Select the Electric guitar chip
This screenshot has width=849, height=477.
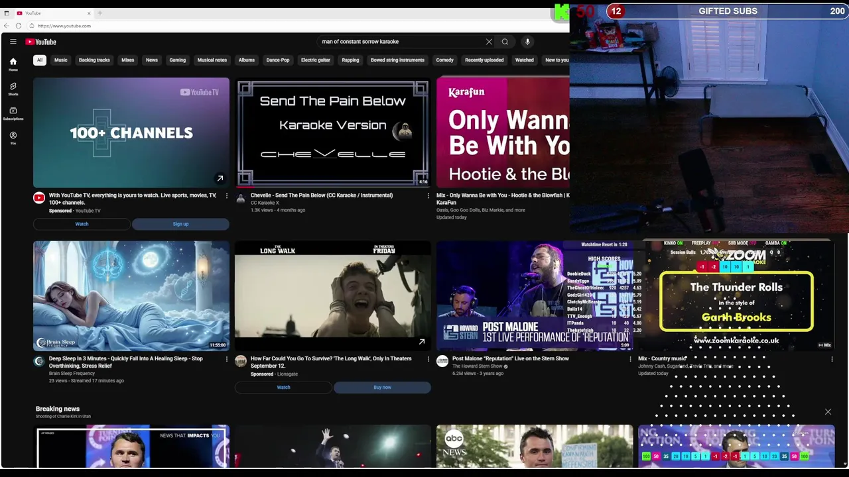(x=316, y=60)
